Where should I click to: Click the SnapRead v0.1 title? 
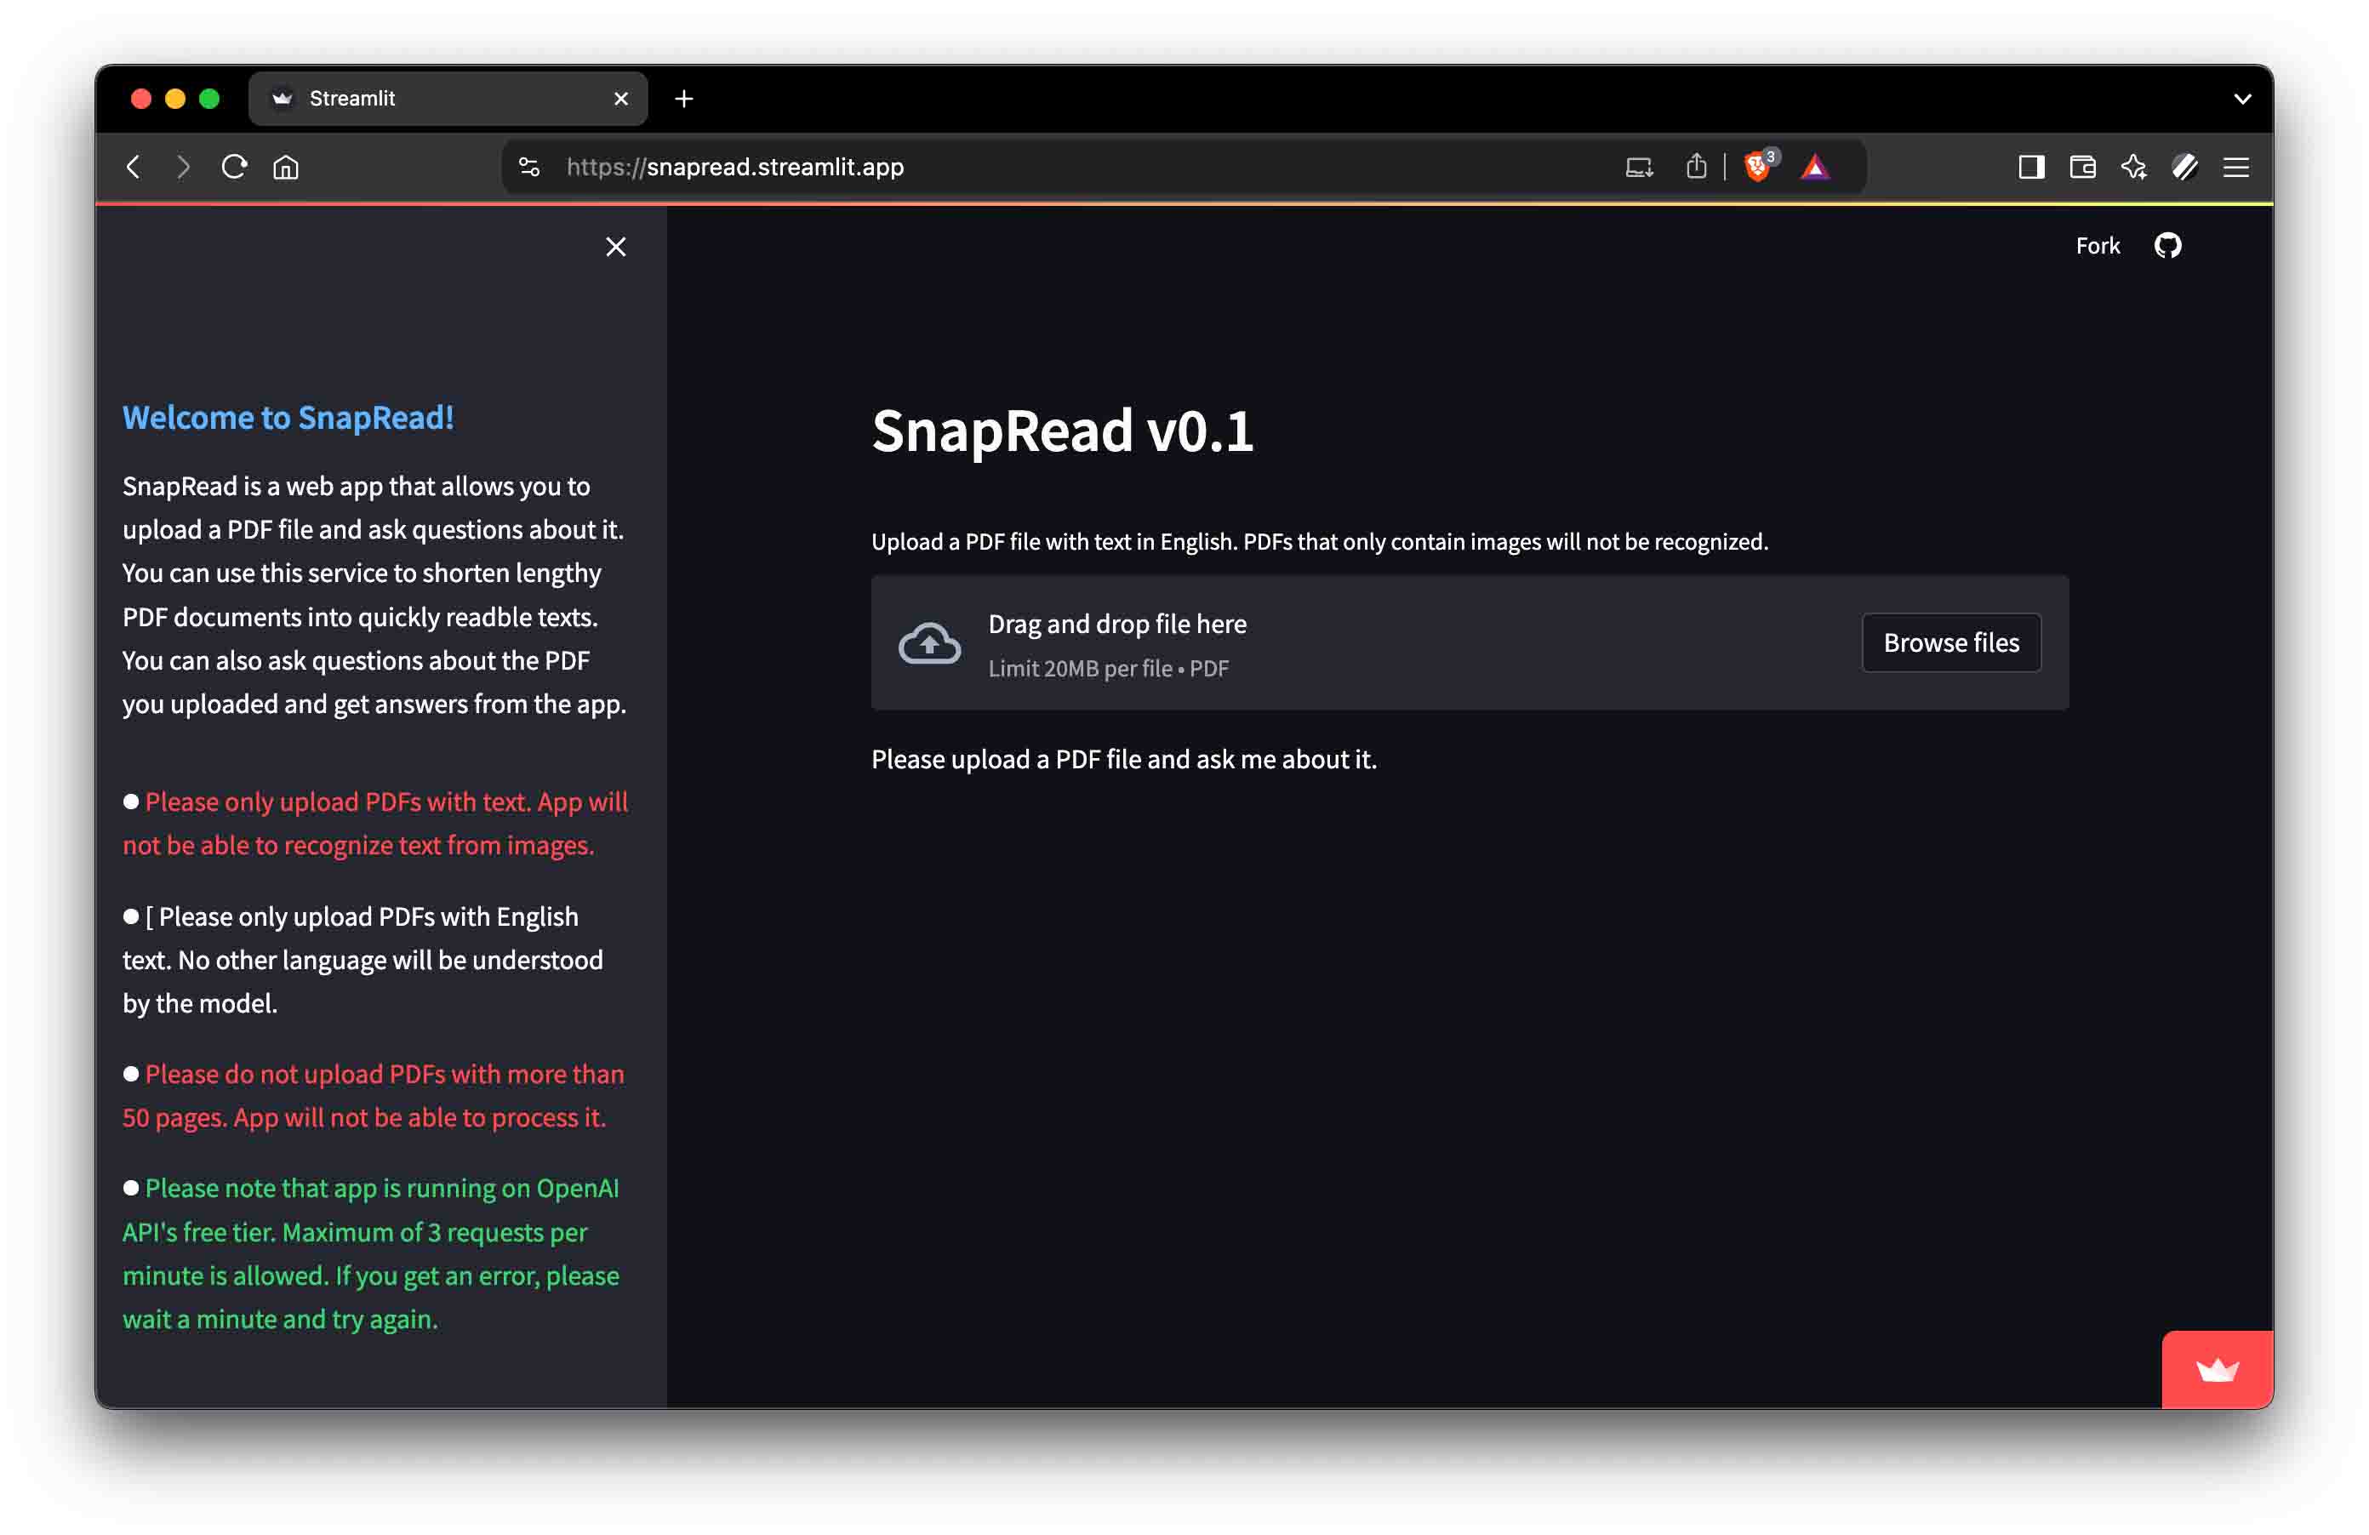coord(1062,431)
